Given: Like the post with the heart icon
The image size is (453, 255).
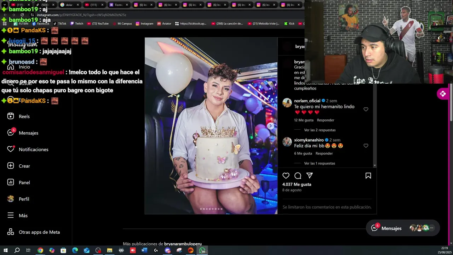Looking at the screenshot, I should [x=286, y=176].
